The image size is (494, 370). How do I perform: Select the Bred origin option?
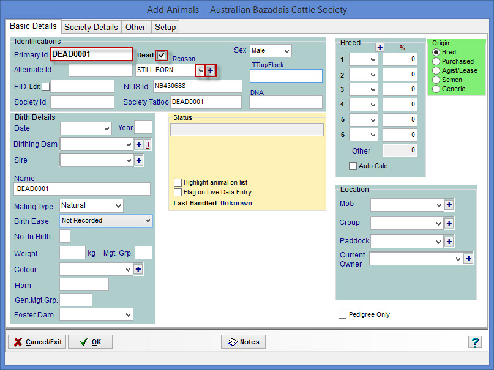tap(436, 52)
